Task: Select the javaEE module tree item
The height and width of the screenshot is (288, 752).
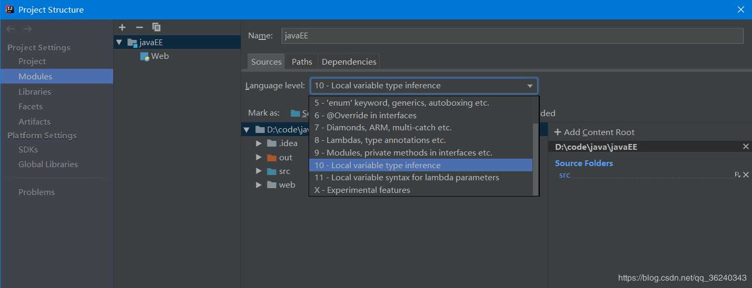Action: point(177,43)
